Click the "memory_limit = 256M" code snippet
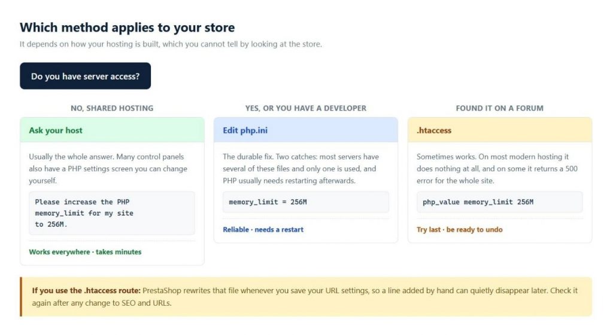The image size is (613, 335). pos(306,202)
